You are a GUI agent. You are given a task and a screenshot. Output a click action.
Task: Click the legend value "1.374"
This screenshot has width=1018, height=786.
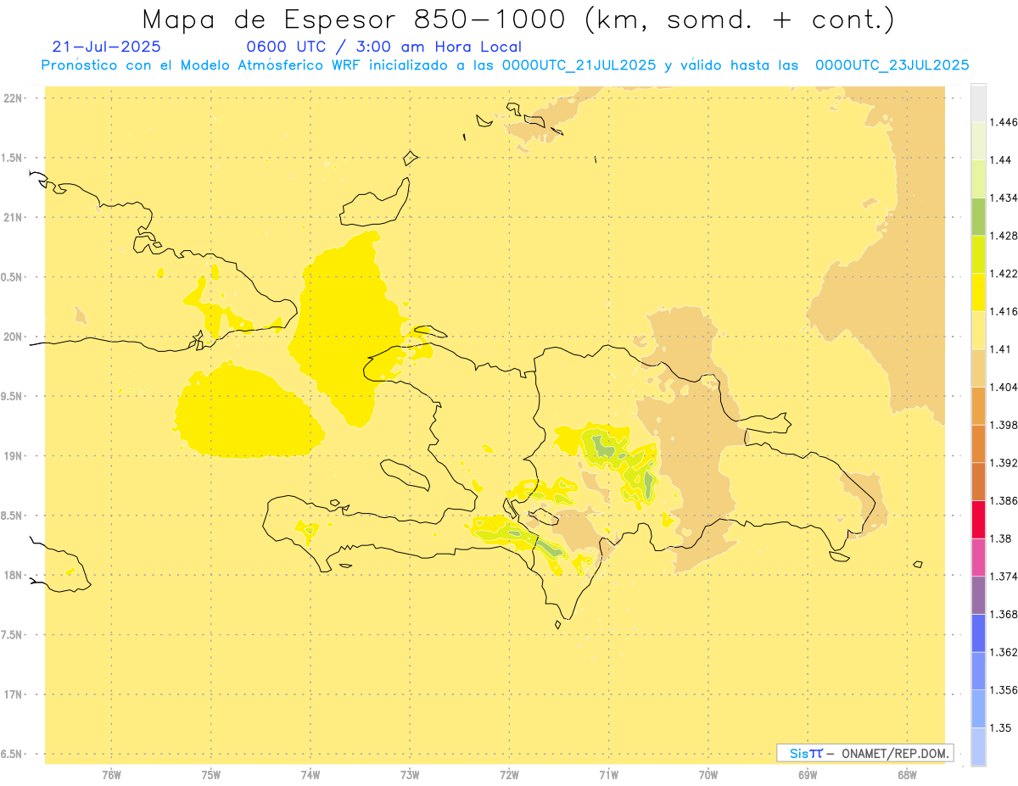tap(1004, 576)
